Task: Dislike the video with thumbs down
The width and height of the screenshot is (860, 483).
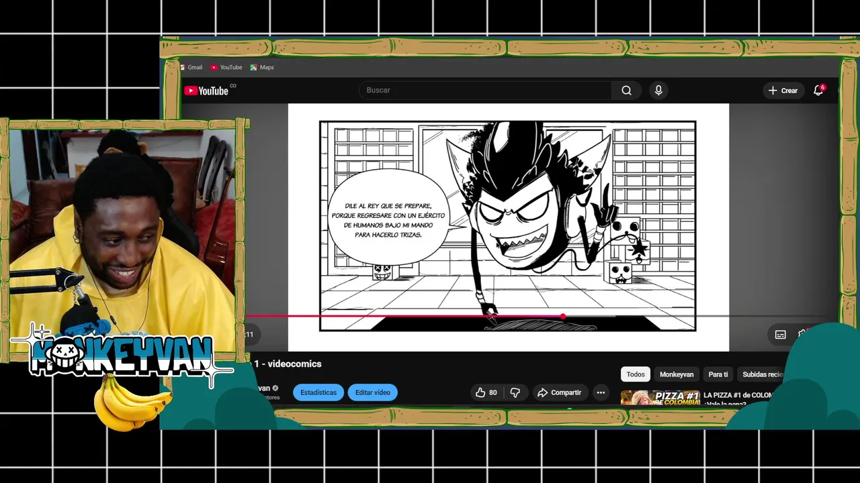Action: [x=515, y=392]
